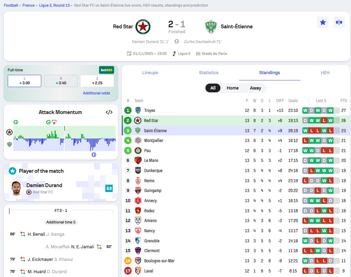Click the Football breadcrumb link
The width and height of the screenshot is (351, 277).
click(x=10, y=5)
